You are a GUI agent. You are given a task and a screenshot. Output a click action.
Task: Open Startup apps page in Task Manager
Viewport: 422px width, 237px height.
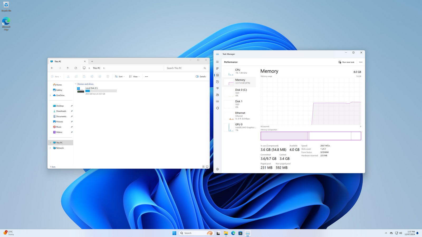[217, 88]
